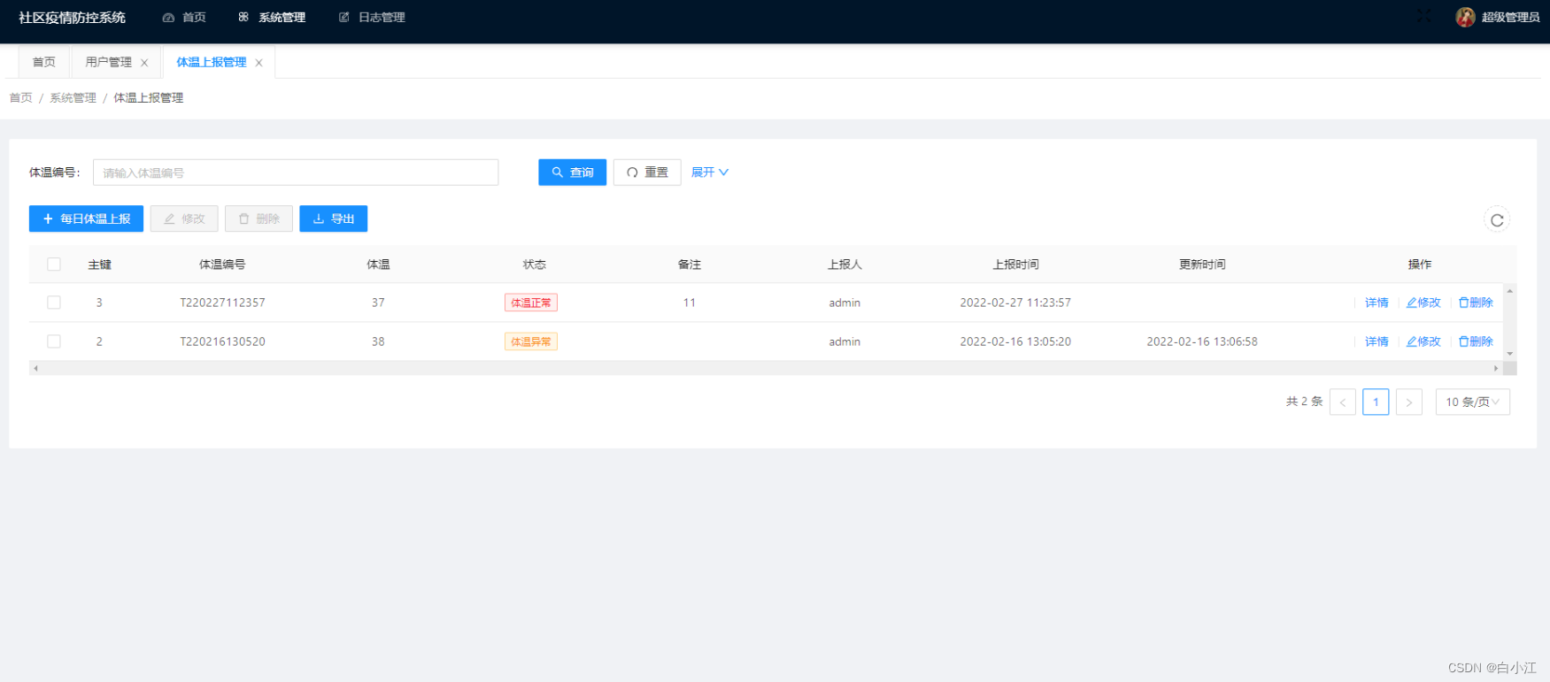Click 修改 for record T220227112357

coord(1423,303)
